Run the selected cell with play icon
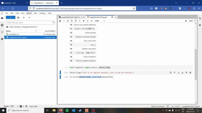Viewport: 202px width, 113px height. (80, 21)
